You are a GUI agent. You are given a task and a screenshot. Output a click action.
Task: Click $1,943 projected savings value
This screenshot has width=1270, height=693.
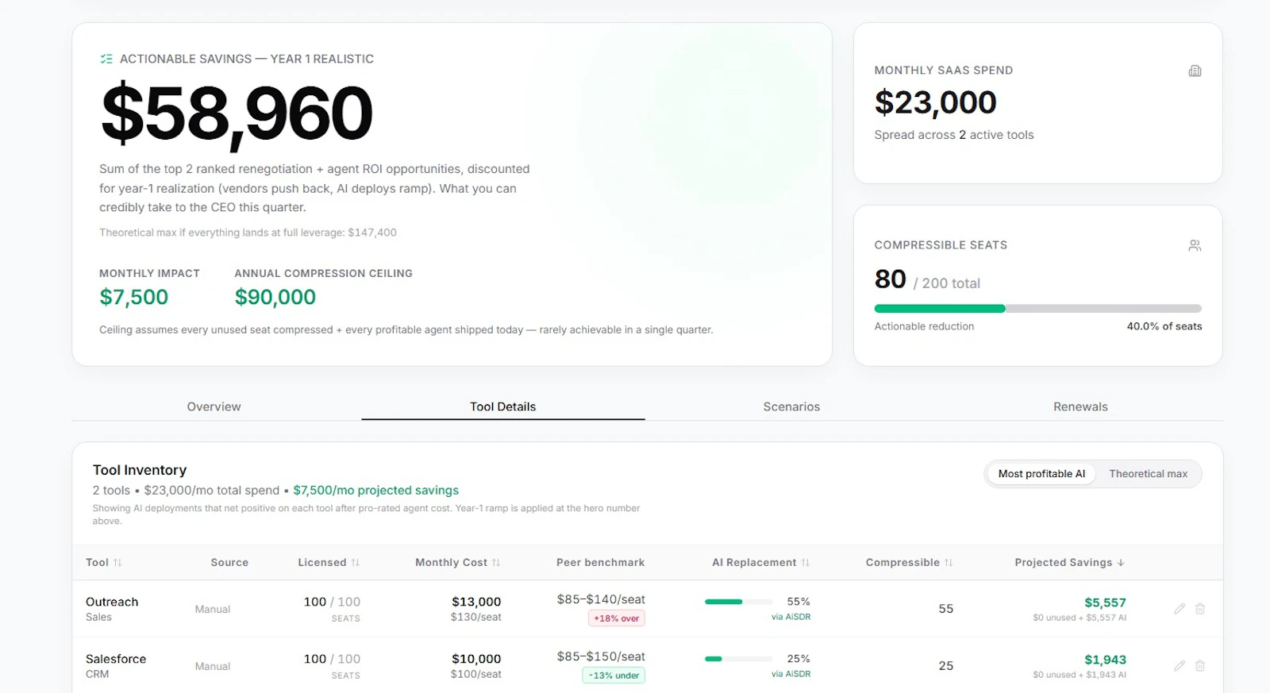point(1105,660)
